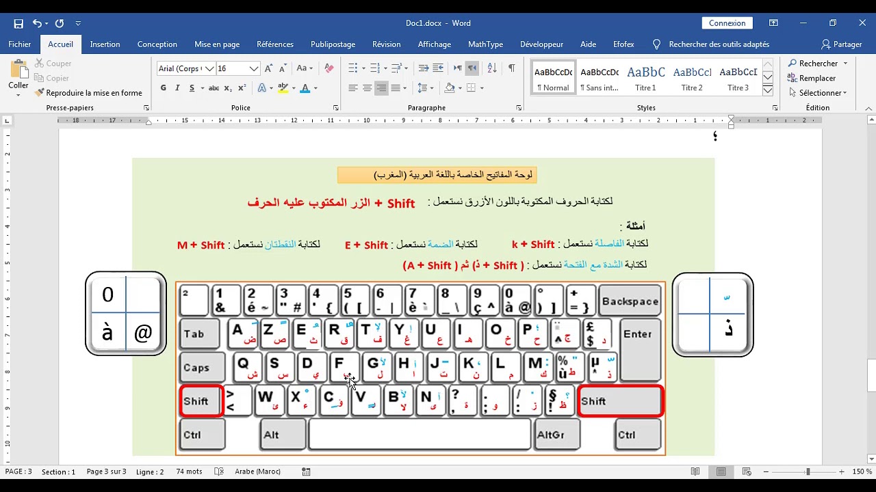876x492 pixels.
Task: Apply superscript formatting
Action: point(242,88)
